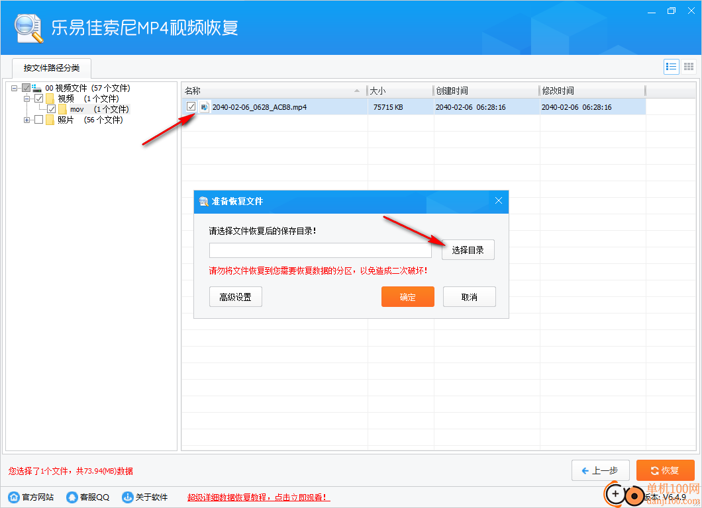
Task: Select file name 2040-02-06_0628_ACB8.mp4
Action: click(x=260, y=107)
